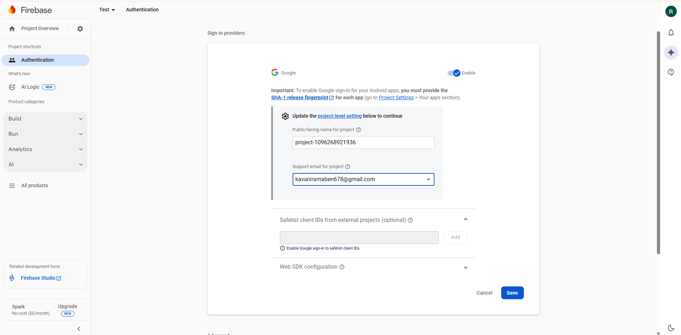681x335 pixels.
Task: Click the AI Logic sparkle icon
Action: pyautogui.click(x=12, y=87)
